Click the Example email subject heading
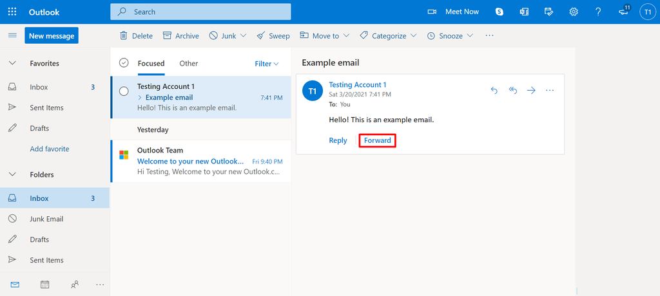The width and height of the screenshot is (660, 296). (331, 62)
